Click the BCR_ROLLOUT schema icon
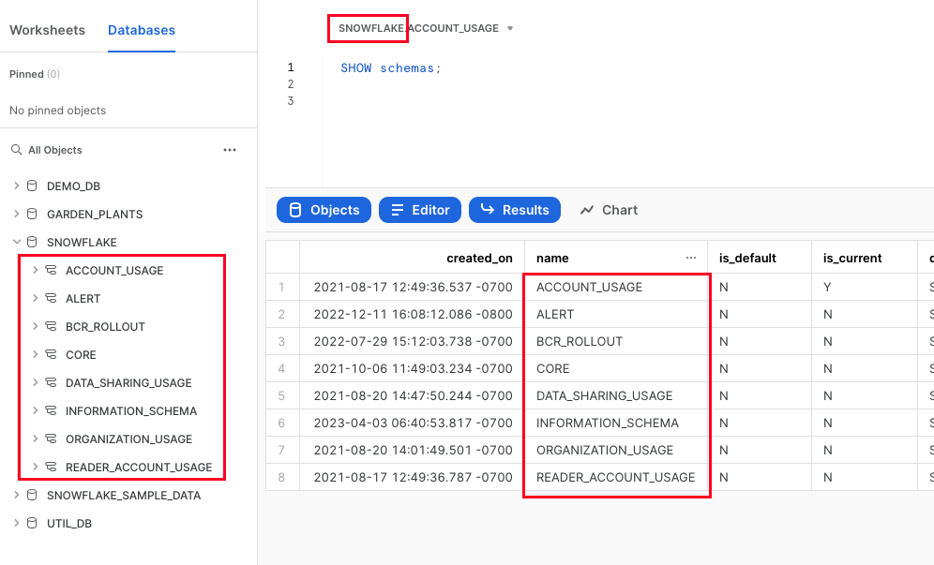This screenshot has width=934, height=565. click(x=52, y=326)
